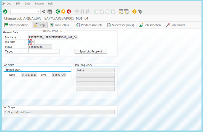Click the green checkmark Enter icon
The image size is (203, 132).
[x=5, y=12]
